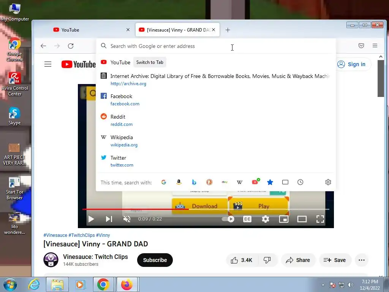The height and width of the screenshot is (292, 389).
Task: Open Windows Start button
Action: tap(10, 284)
